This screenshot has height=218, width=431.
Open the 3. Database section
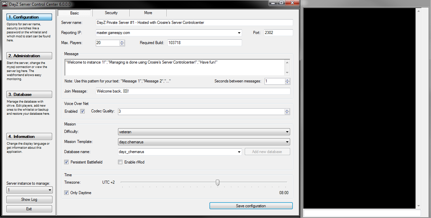[x=29, y=95]
